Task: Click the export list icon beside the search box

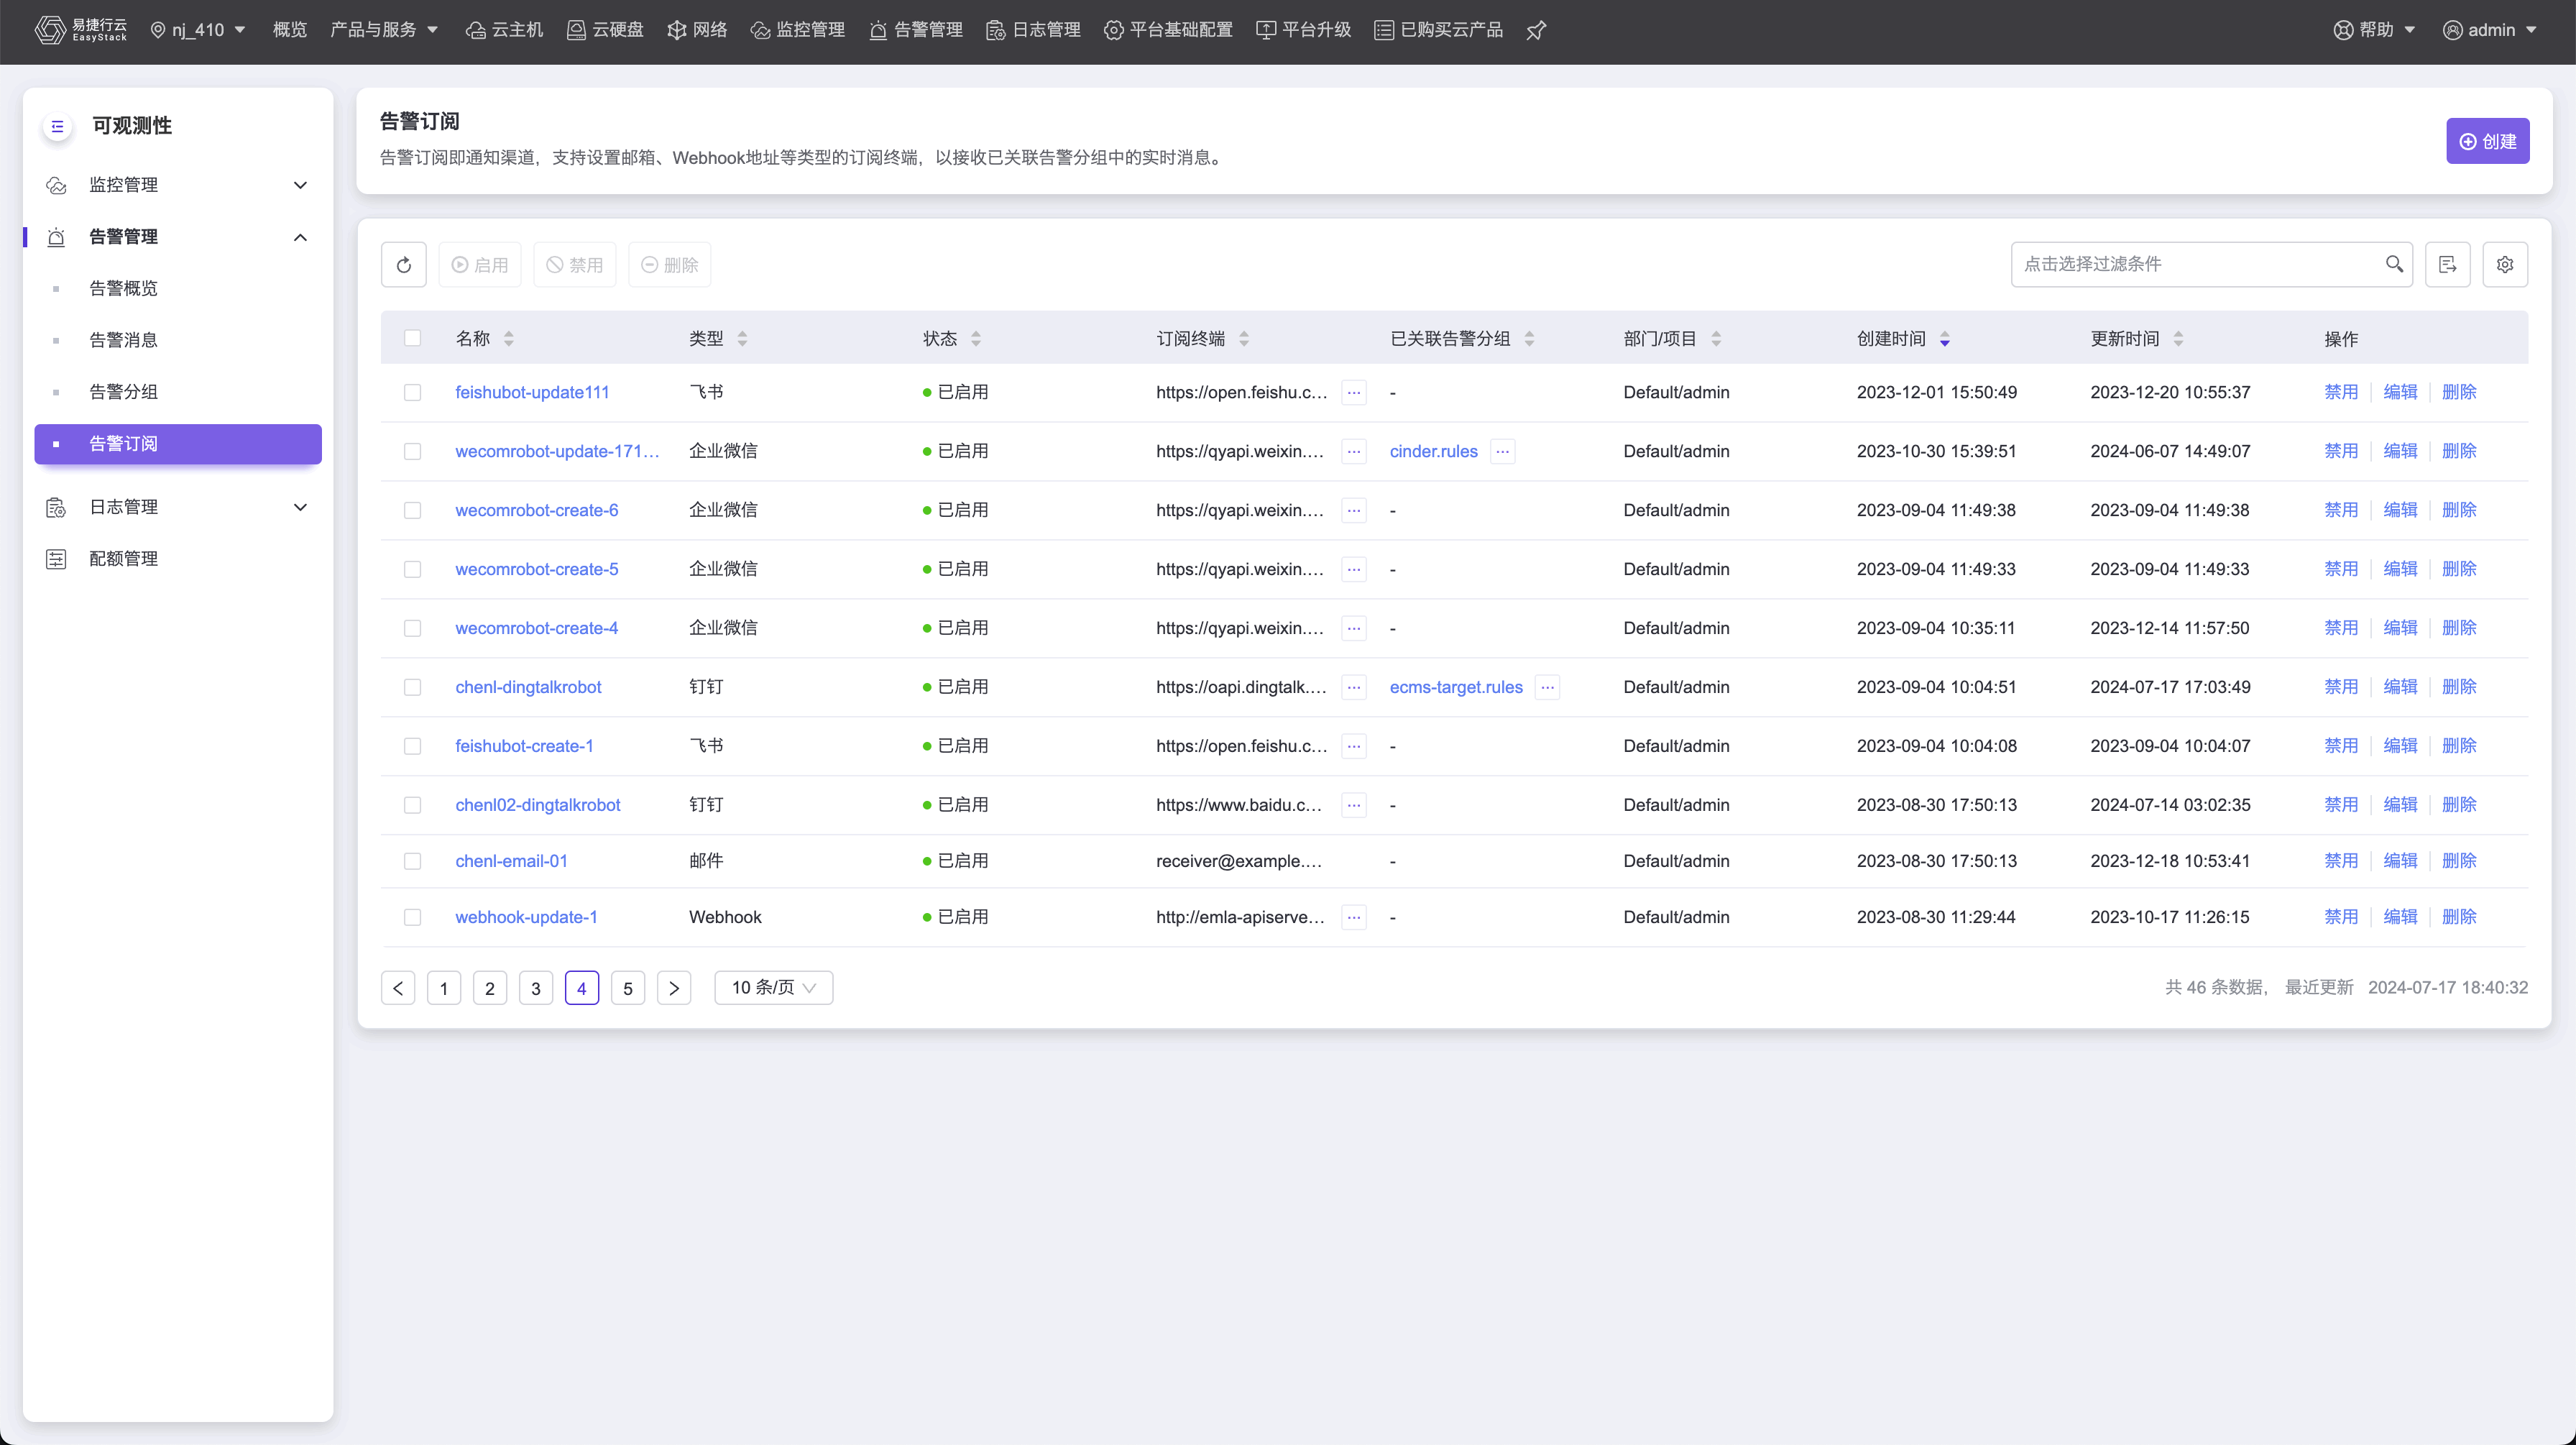Action: coord(2447,265)
